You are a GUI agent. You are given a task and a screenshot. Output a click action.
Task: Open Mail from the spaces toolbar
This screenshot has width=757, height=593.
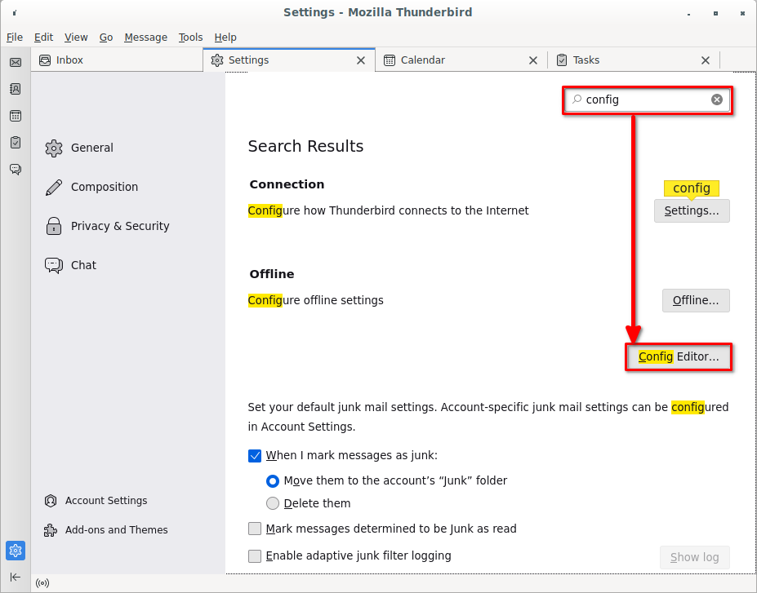click(15, 63)
